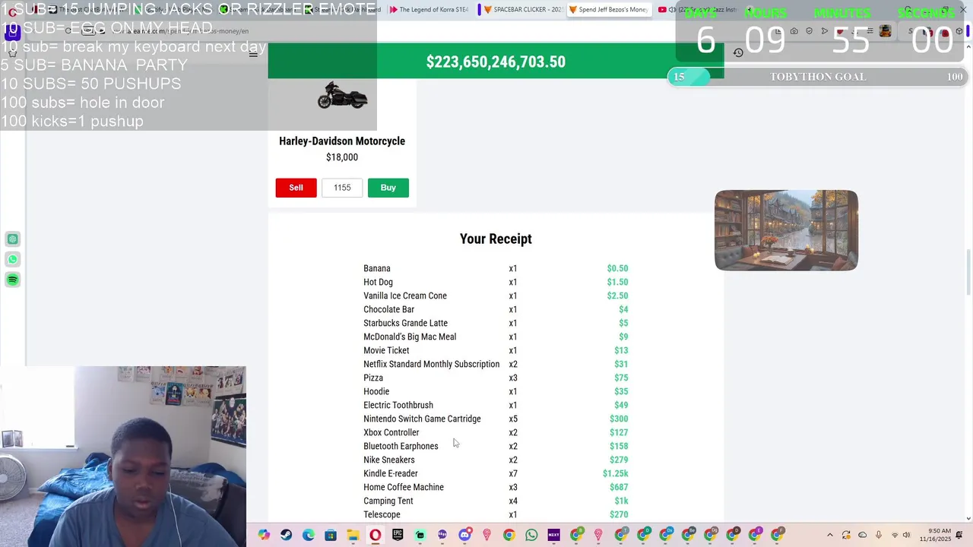Show hidden system tray icons

pyautogui.click(x=831, y=535)
